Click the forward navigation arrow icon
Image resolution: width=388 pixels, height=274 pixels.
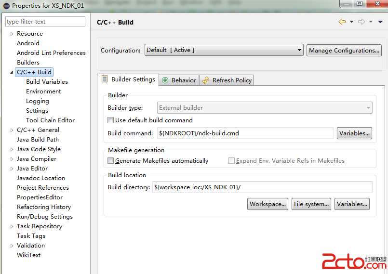pyautogui.click(x=361, y=22)
